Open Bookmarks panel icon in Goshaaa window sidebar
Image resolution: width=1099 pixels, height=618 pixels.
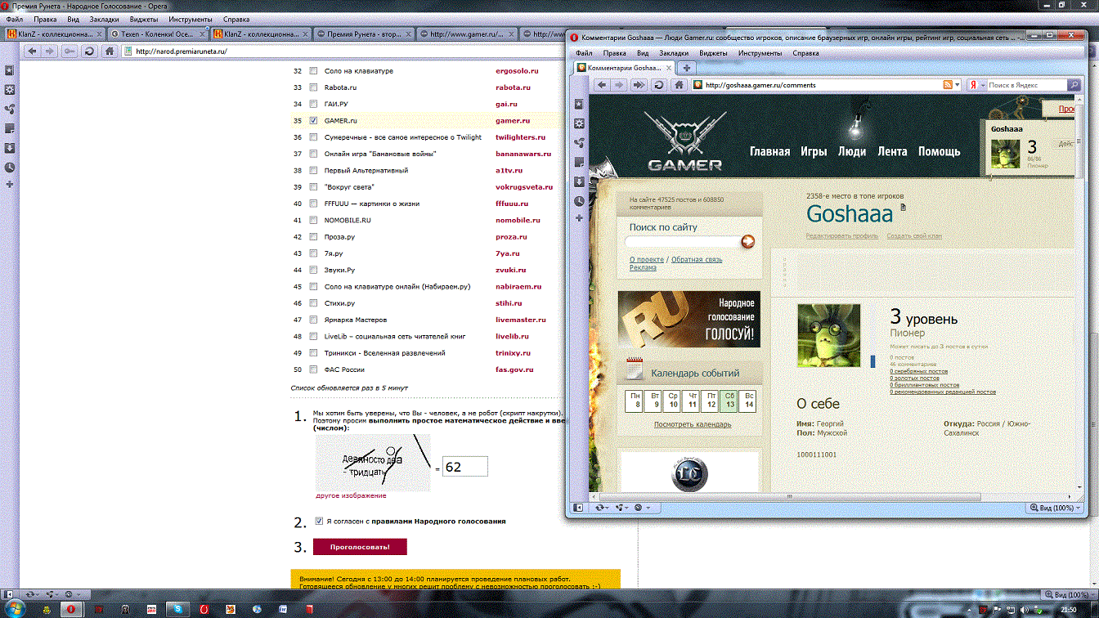580,104
